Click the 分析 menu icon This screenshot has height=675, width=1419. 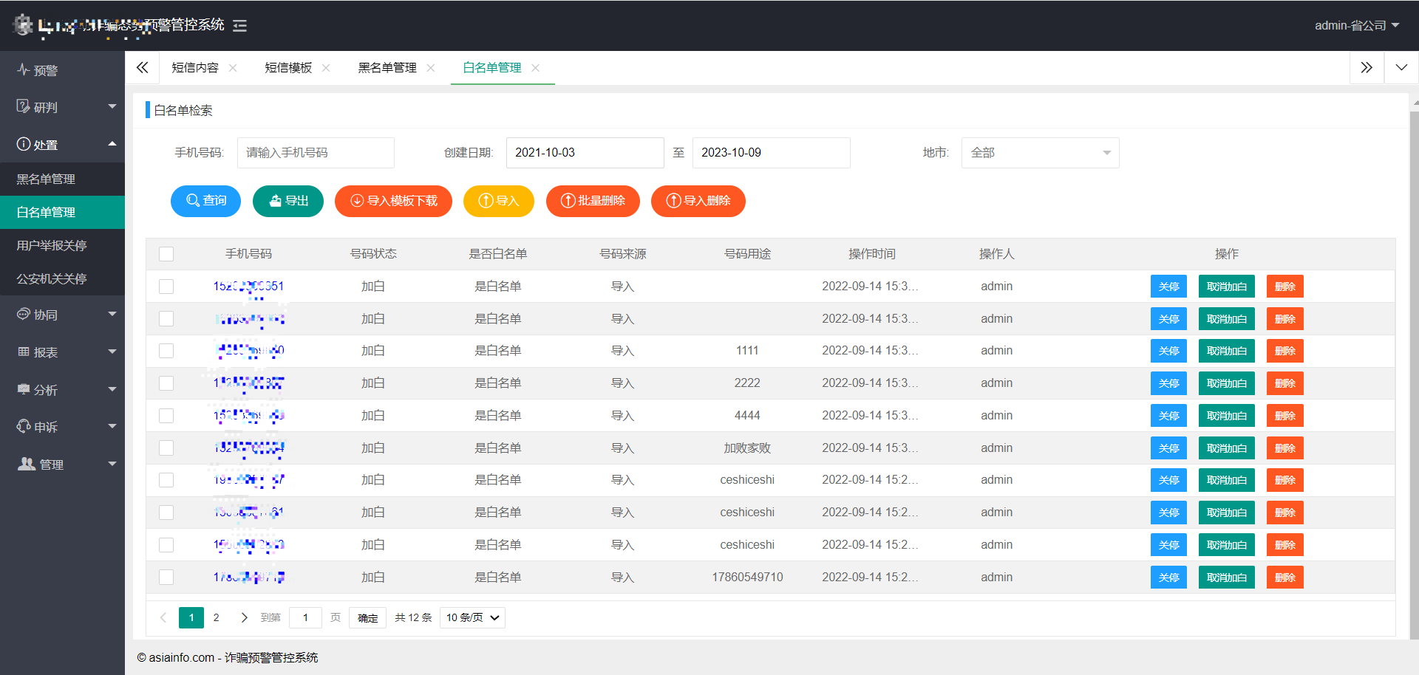[x=24, y=389]
